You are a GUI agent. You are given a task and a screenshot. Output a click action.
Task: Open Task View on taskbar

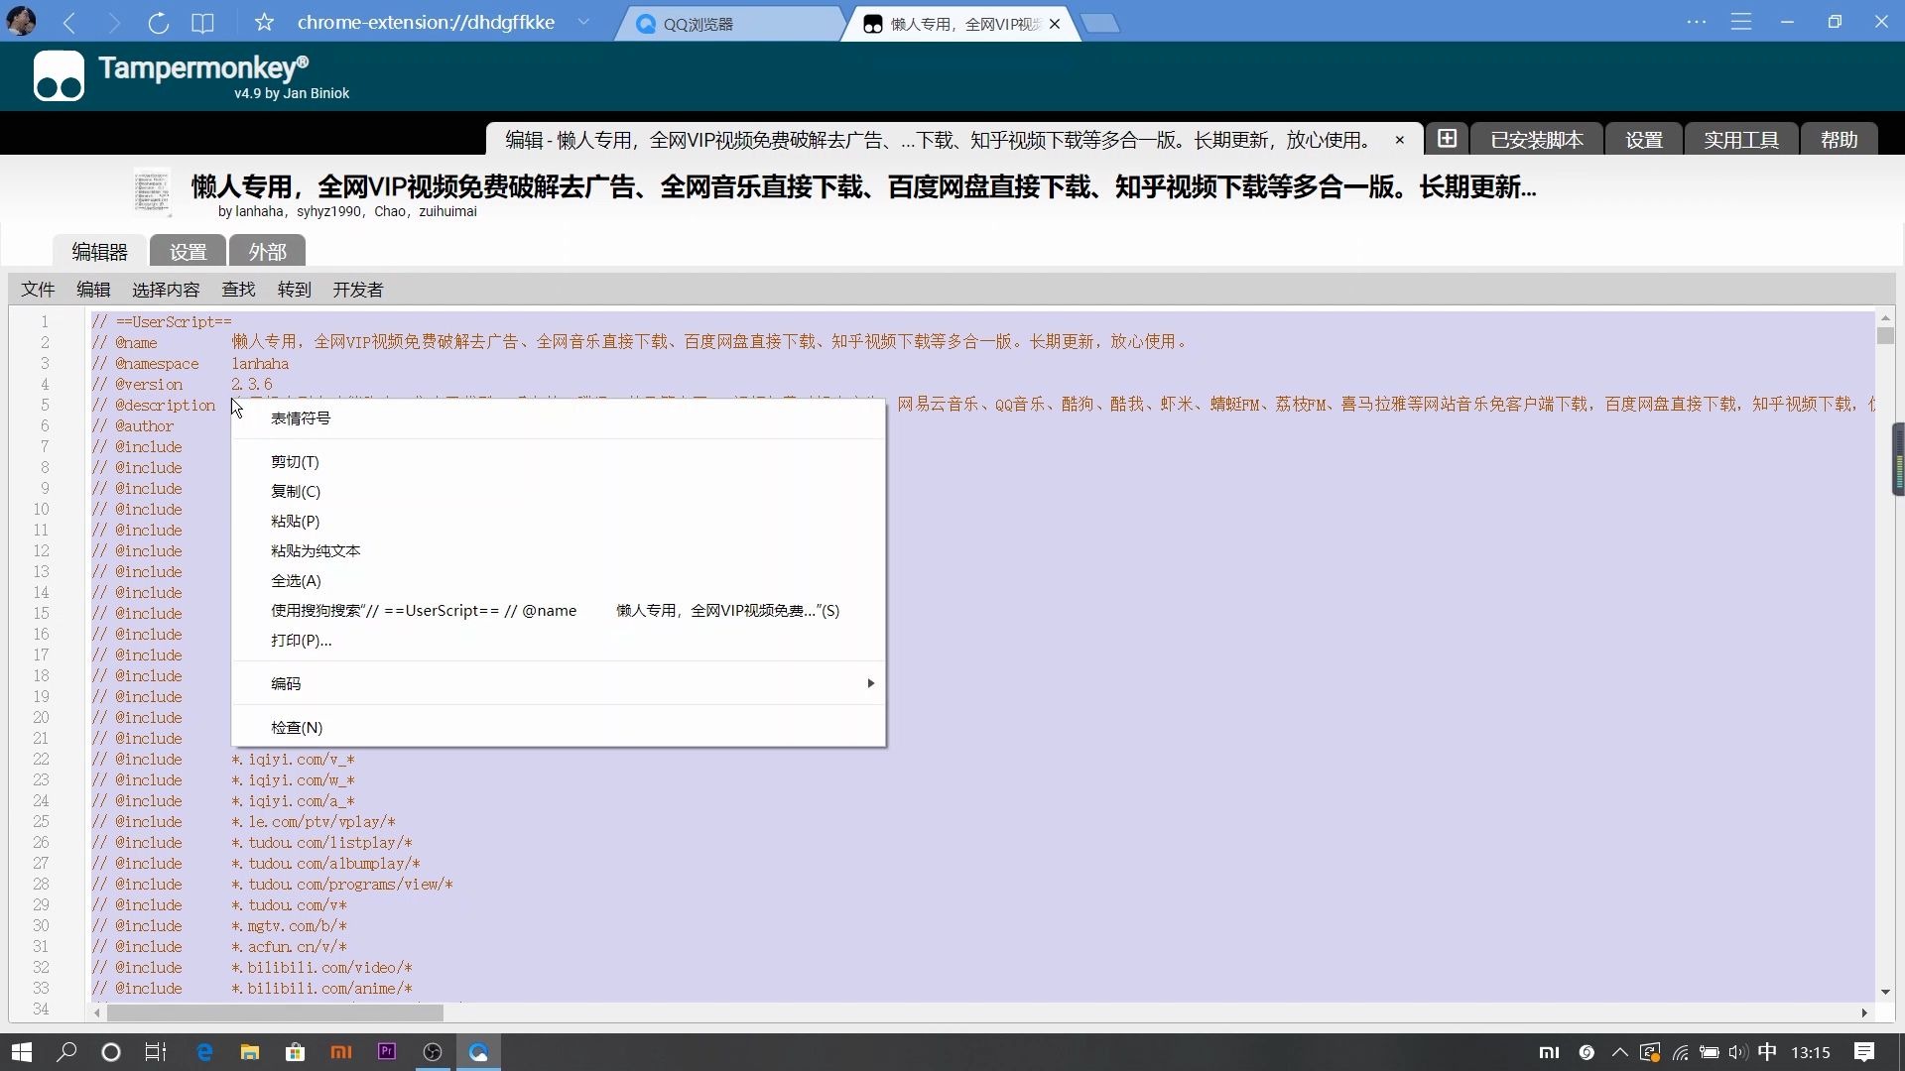156,1052
